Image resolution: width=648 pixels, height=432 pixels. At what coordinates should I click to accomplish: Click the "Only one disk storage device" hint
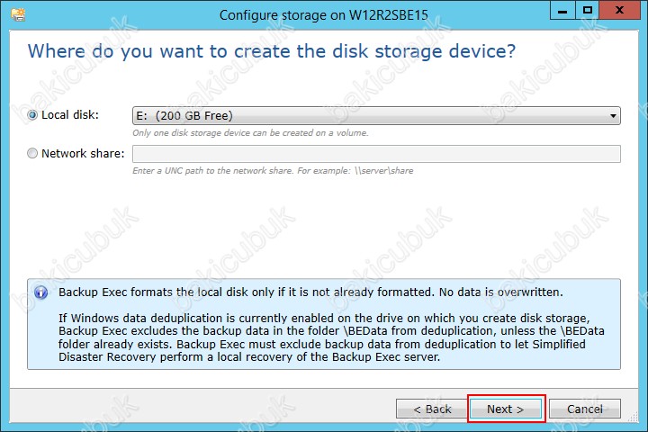[x=250, y=133]
